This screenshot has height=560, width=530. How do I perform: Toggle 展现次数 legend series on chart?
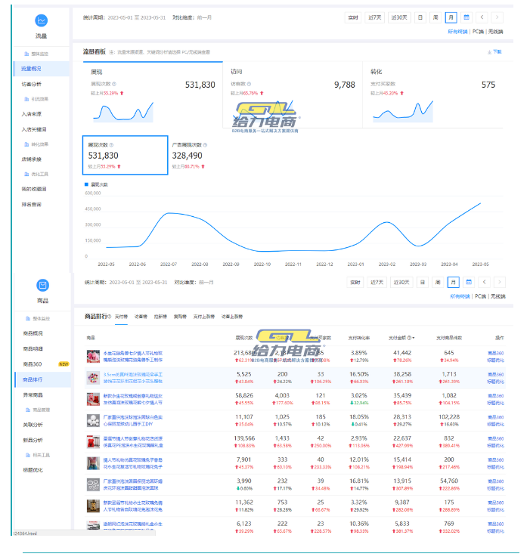coord(95,184)
